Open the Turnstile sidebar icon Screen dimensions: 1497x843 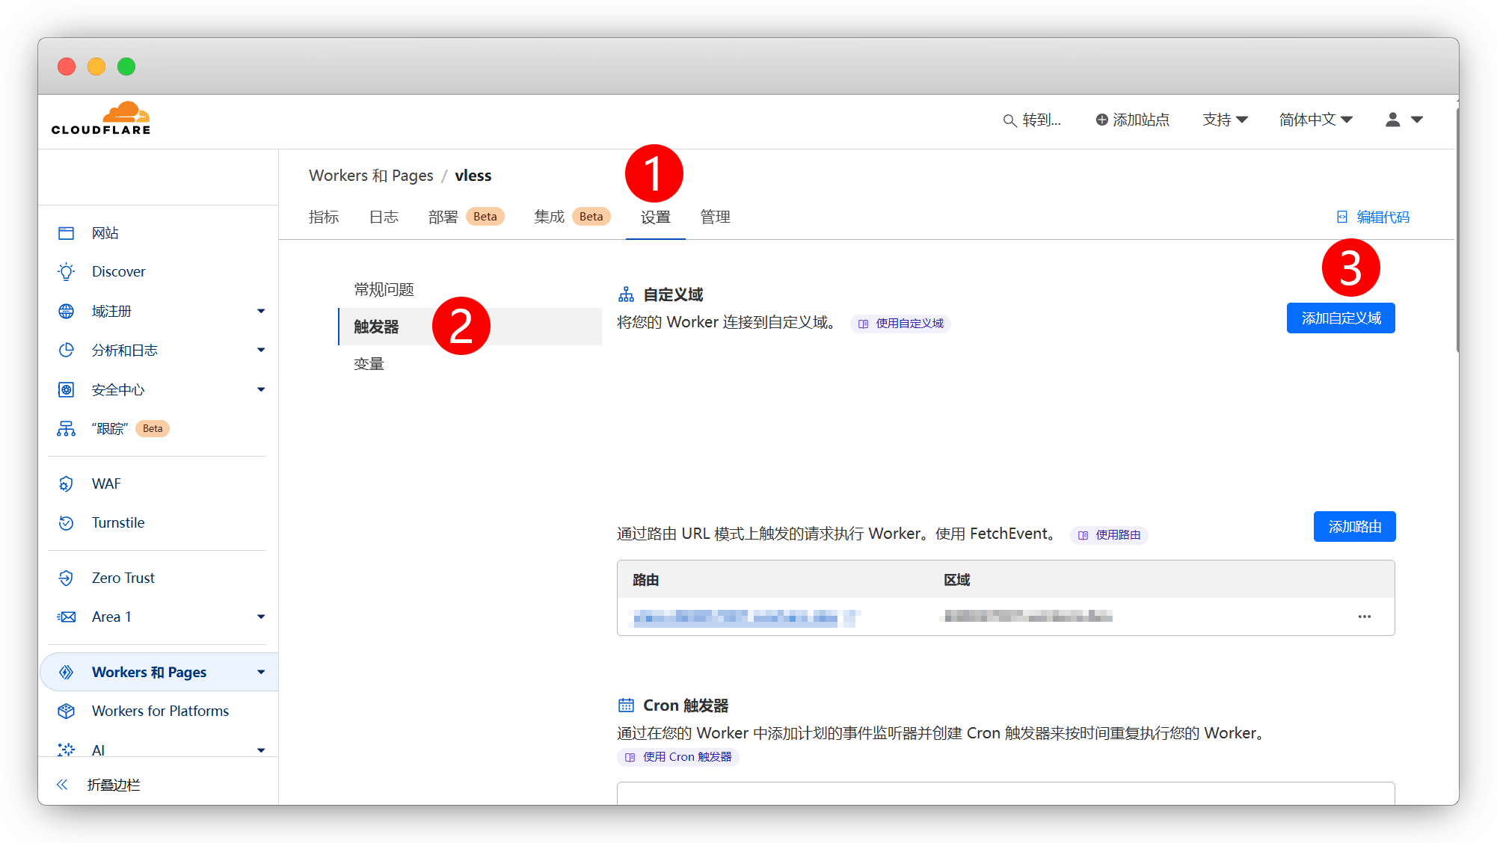[x=67, y=523]
